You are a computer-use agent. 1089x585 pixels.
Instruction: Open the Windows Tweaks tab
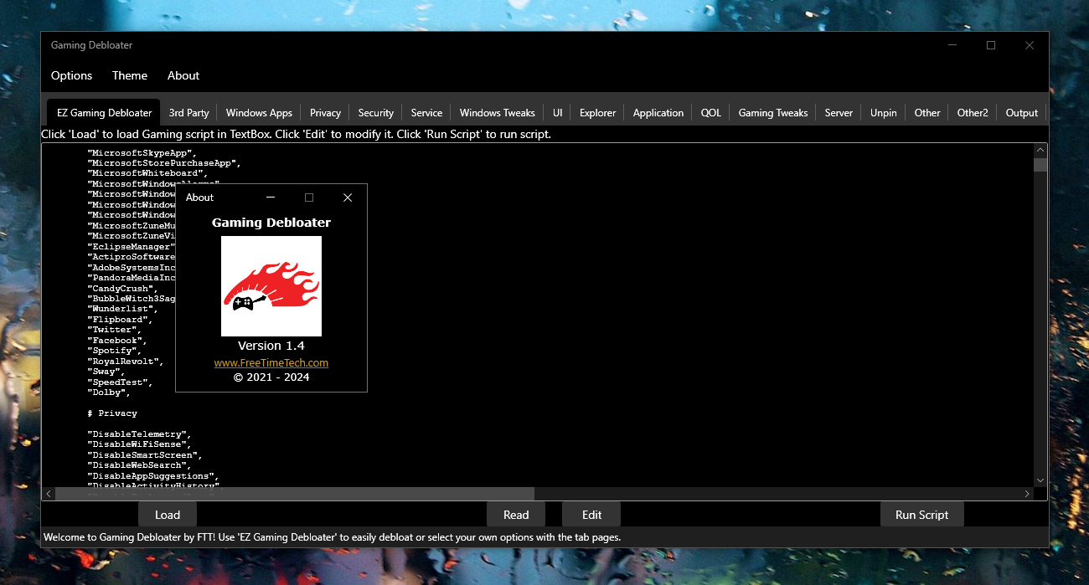pos(497,112)
